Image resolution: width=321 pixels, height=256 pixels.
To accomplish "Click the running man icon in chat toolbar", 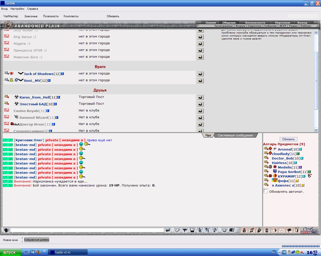I will [200, 230].
